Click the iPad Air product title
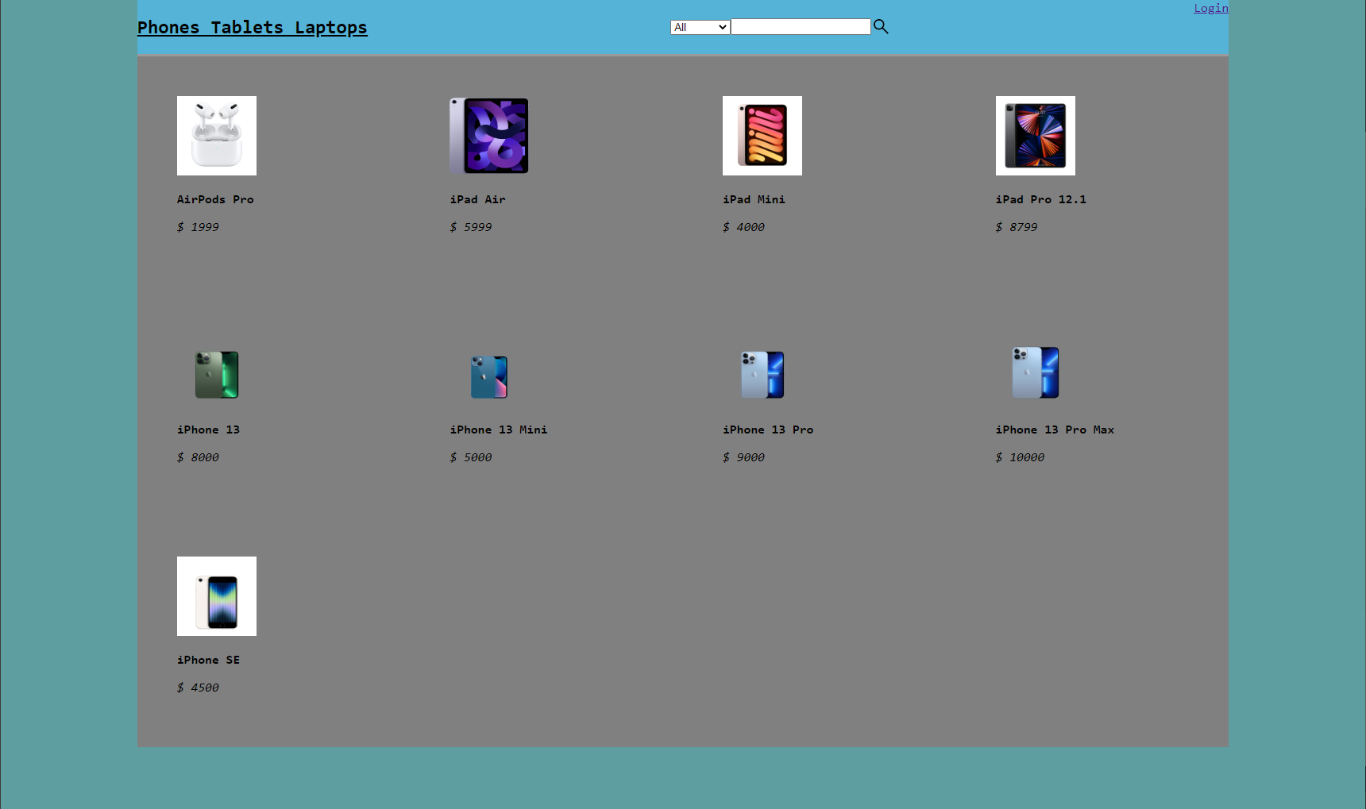Screen dimensions: 1366x809 477,199
